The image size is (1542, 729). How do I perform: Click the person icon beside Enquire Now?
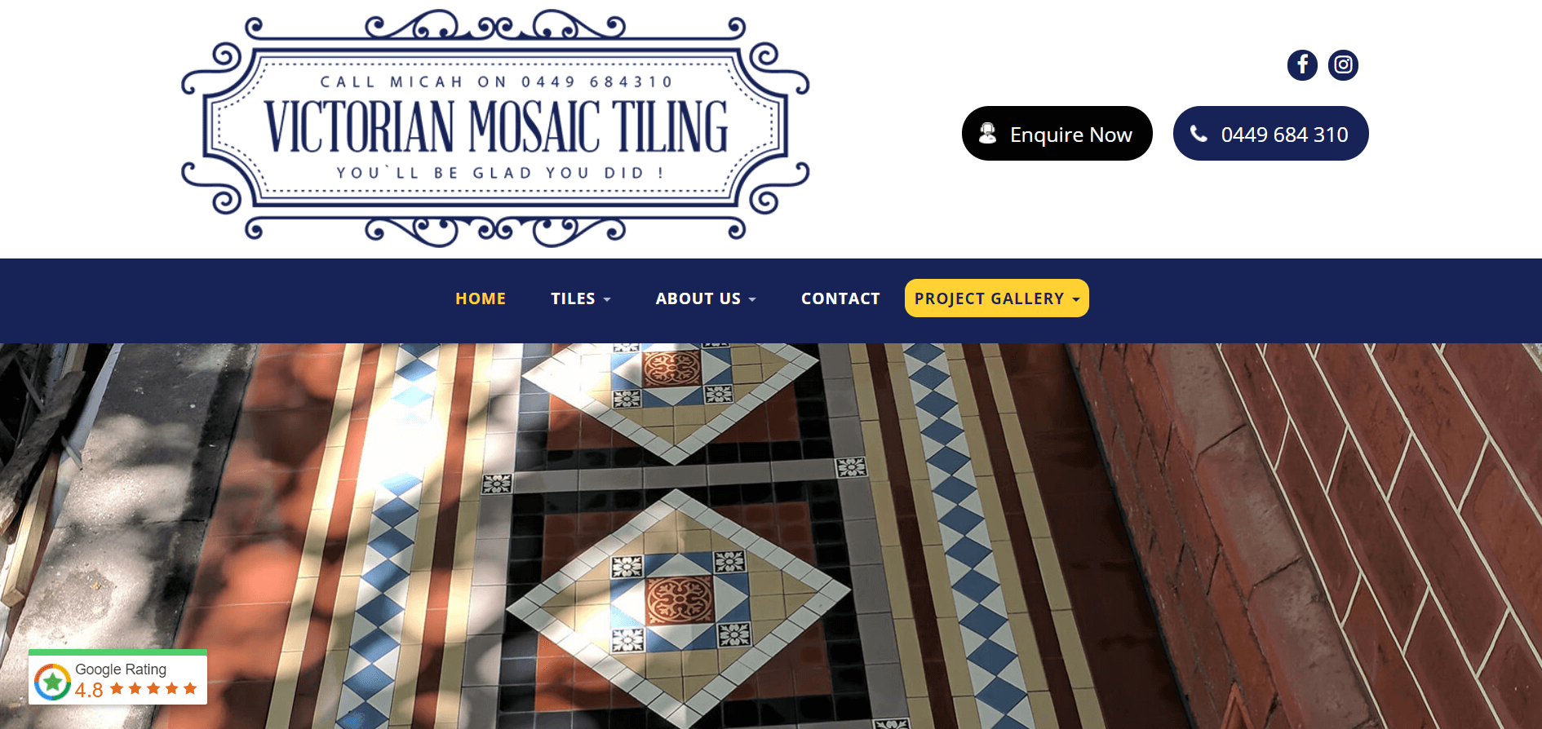[x=987, y=134]
